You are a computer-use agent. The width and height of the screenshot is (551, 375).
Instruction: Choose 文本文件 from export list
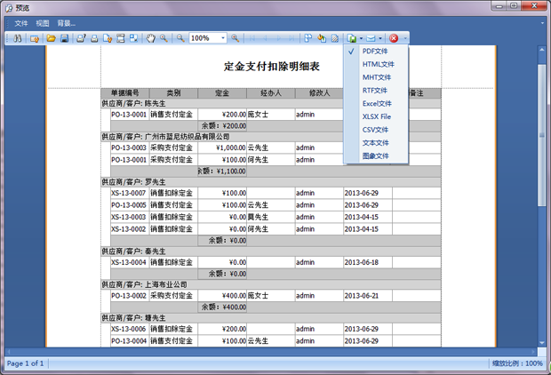click(376, 143)
